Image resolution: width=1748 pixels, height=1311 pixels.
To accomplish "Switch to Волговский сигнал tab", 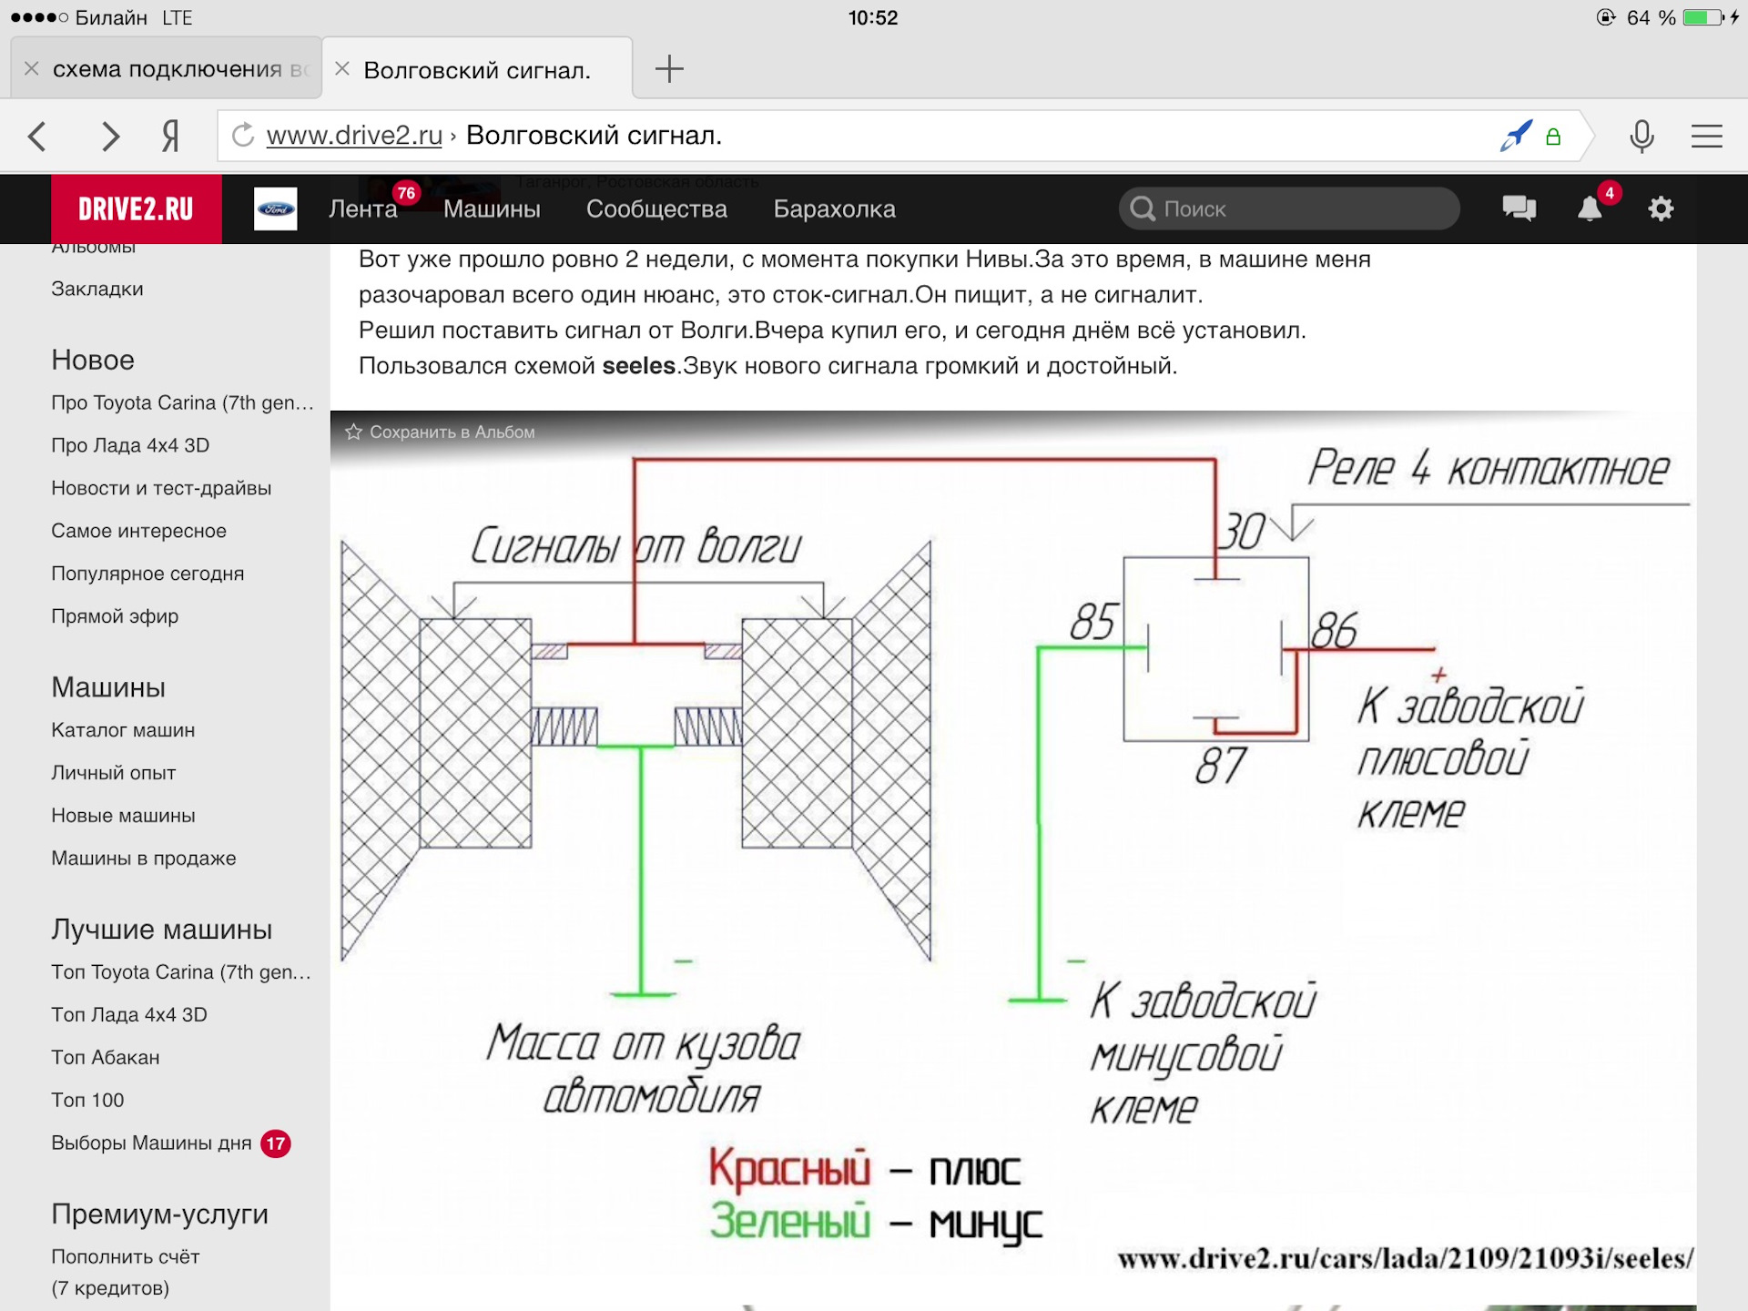I will [x=489, y=67].
